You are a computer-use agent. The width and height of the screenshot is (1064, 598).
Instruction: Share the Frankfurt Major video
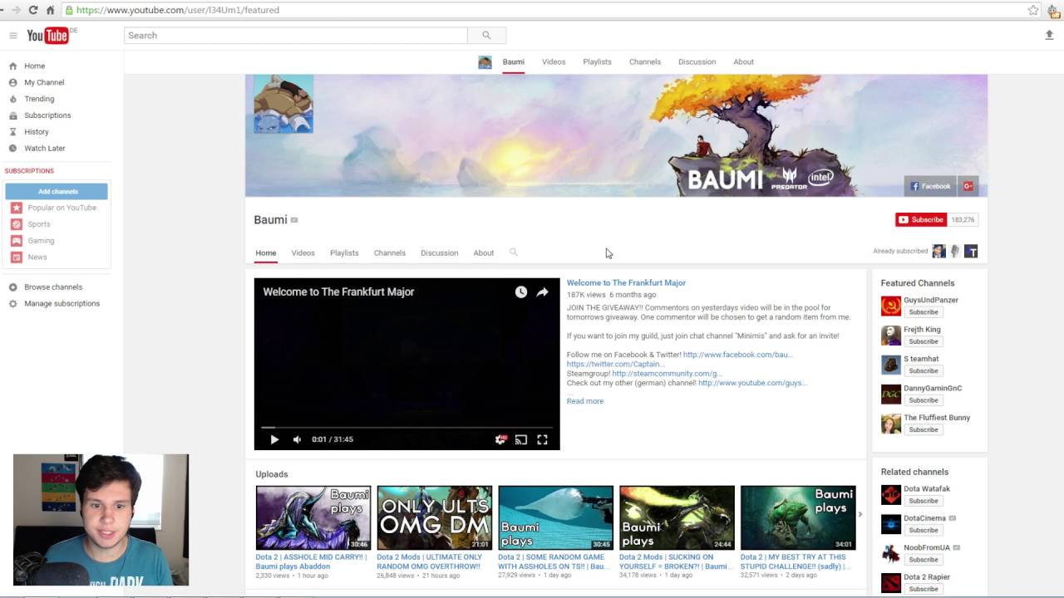pyautogui.click(x=542, y=292)
